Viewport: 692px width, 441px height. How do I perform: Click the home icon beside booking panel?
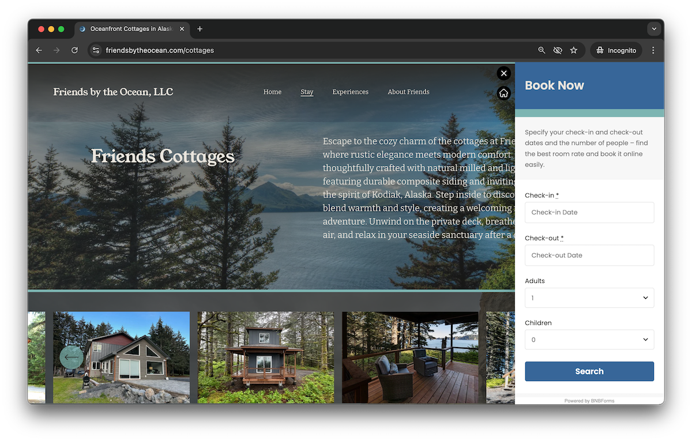click(x=504, y=93)
